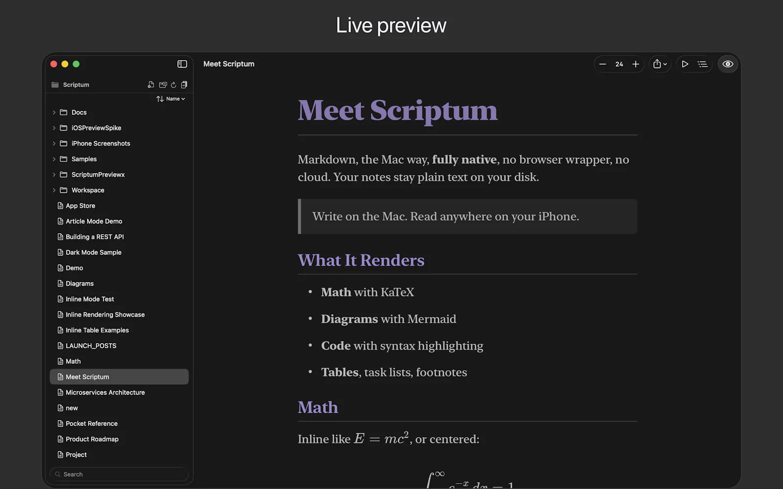Expand the Samples folder chevron

(x=54, y=159)
